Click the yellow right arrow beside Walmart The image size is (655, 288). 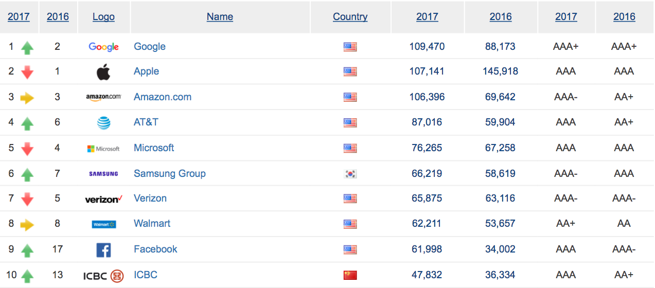pos(27,225)
